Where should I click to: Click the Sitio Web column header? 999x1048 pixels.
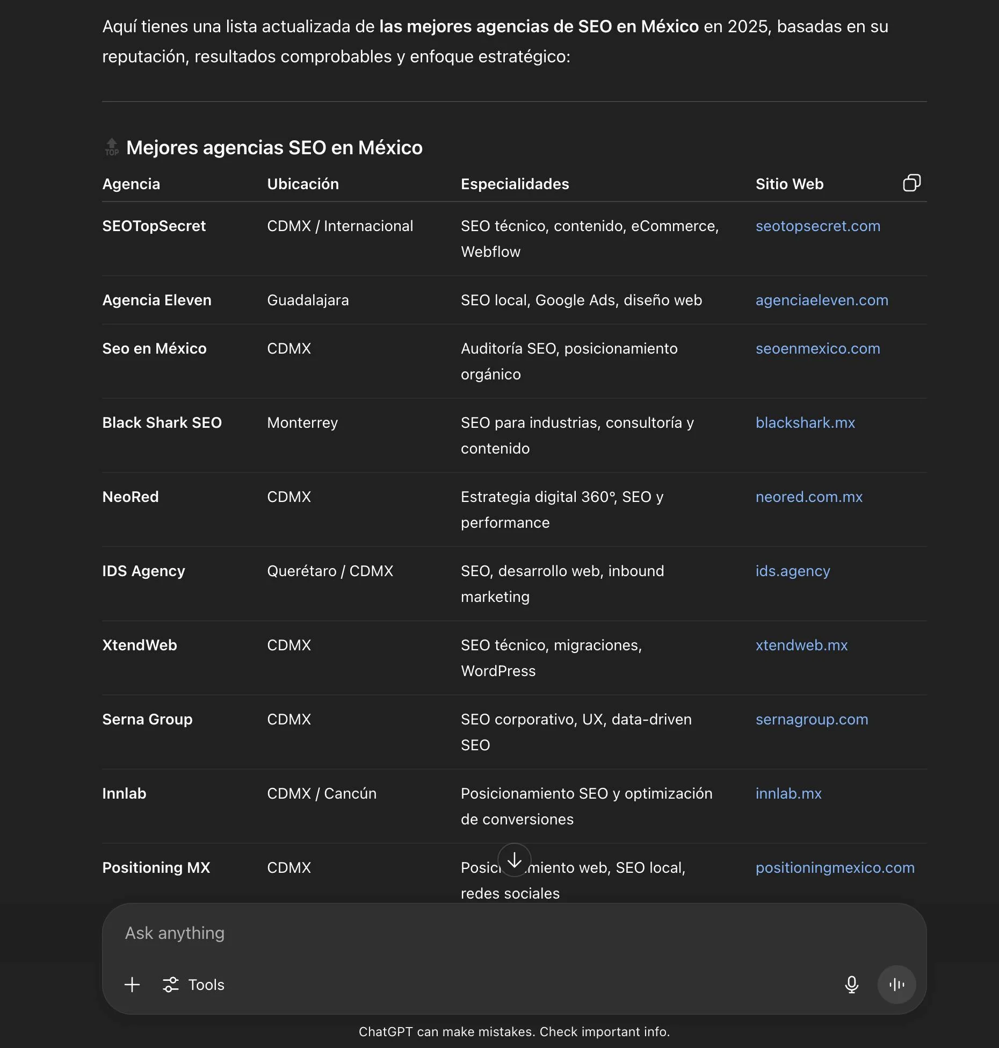click(789, 184)
